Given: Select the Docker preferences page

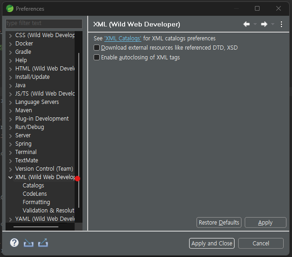Looking at the screenshot, I should click(24, 44).
